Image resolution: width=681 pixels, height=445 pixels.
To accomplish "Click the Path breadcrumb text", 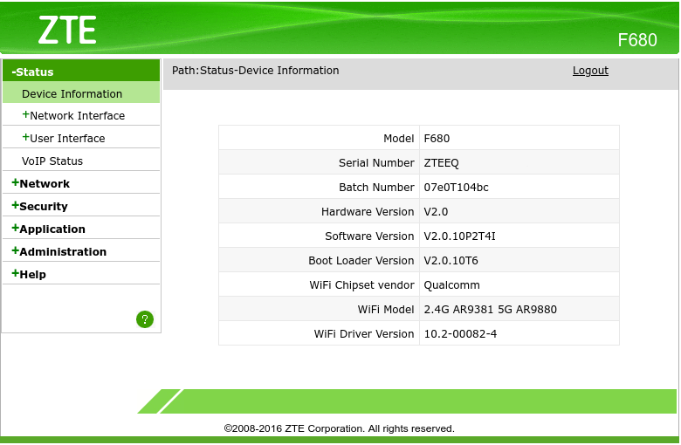I will tap(255, 71).
